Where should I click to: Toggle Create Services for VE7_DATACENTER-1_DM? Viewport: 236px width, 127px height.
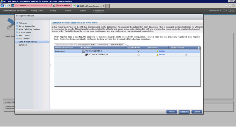click(x=186, y=55)
